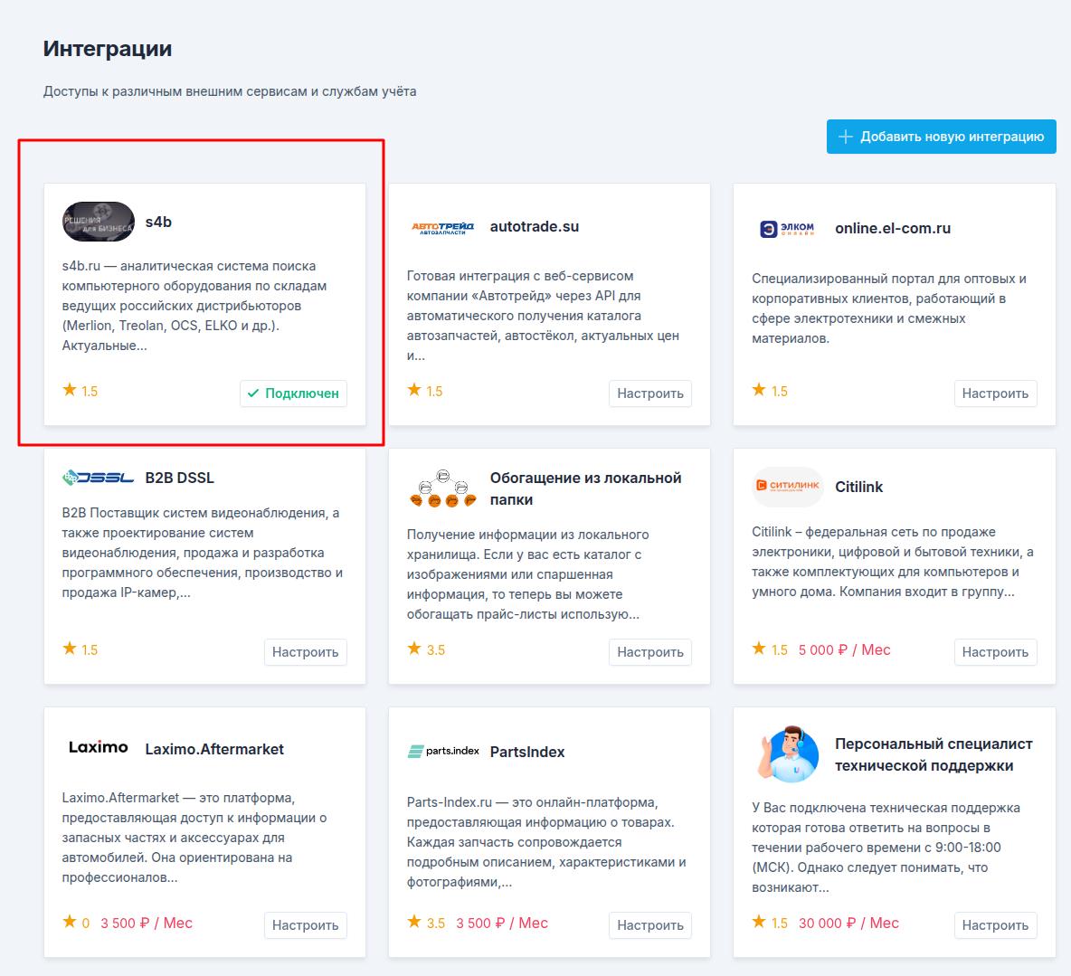Image resolution: width=1071 pixels, height=976 pixels.
Task: Configure the B2B DSSL integration
Action: [x=306, y=652]
